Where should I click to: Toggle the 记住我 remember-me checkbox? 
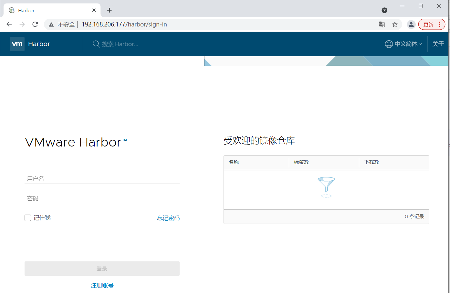tap(28, 217)
